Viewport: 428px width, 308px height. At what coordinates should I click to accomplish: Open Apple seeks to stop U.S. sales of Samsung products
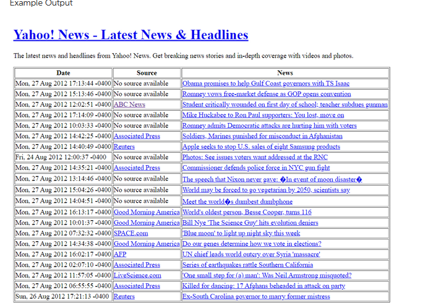[261, 147]
